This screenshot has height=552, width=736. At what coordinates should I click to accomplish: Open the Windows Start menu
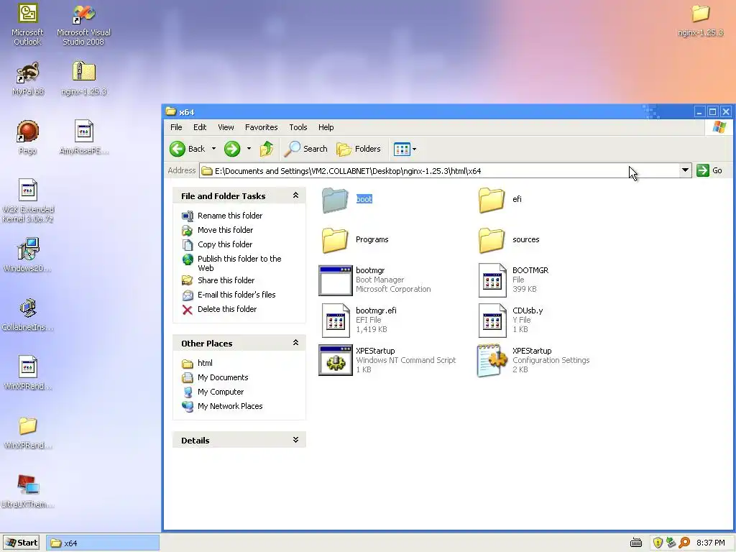(x=21, y=543)
